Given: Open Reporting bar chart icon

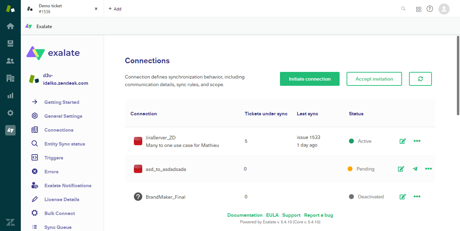Looking at the screenshot, I should 10,96.
